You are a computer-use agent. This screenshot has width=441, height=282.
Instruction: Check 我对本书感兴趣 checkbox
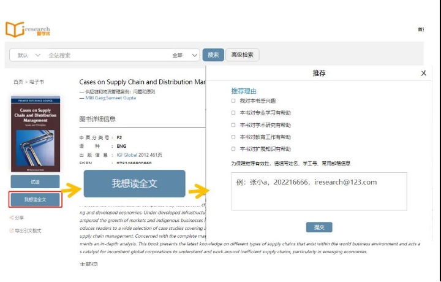[233, 101]
